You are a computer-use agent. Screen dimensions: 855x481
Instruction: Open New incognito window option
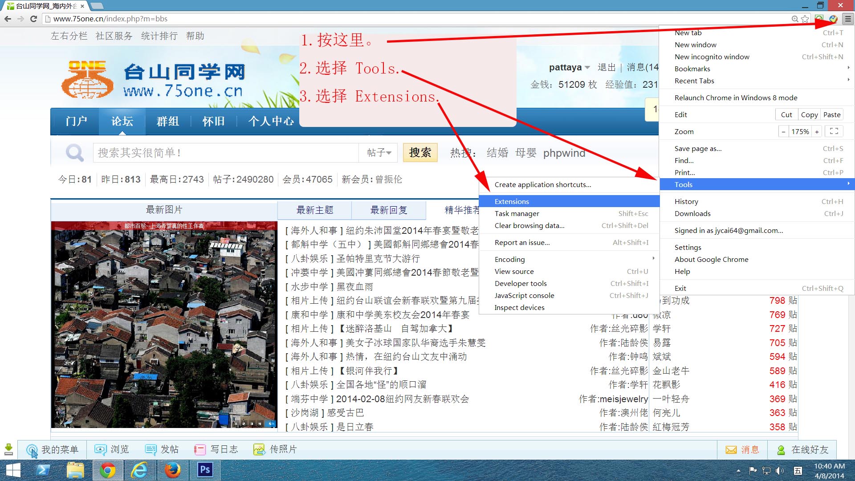(712, 57)
